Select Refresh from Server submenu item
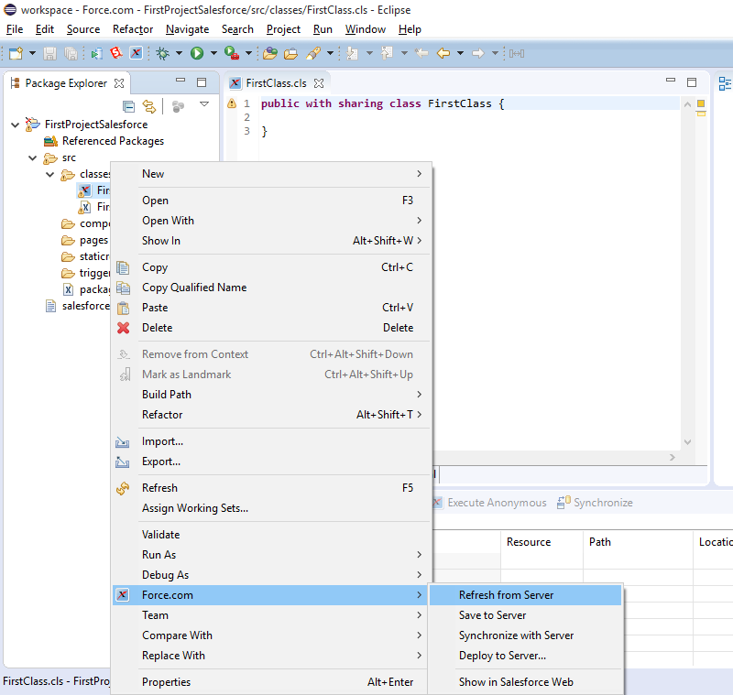Image resolution: width=733 pixels, height=695 pixels. point(506,595)
